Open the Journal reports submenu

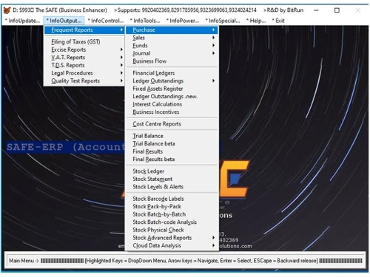pos(172,53)
